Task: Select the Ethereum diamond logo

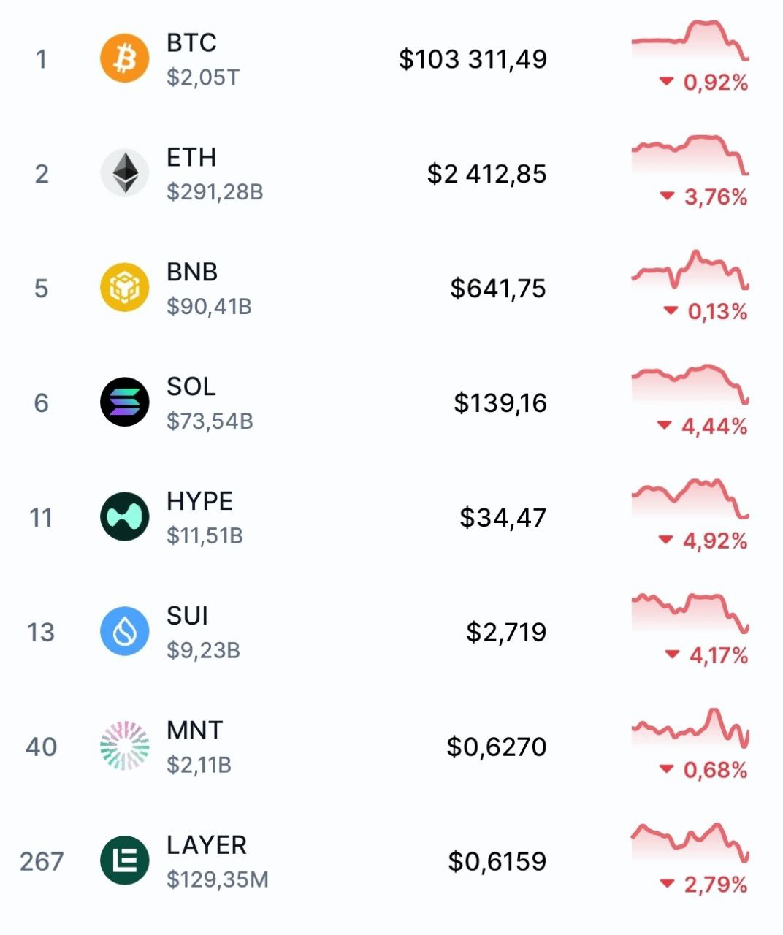Action: click(x=125, y=173)
